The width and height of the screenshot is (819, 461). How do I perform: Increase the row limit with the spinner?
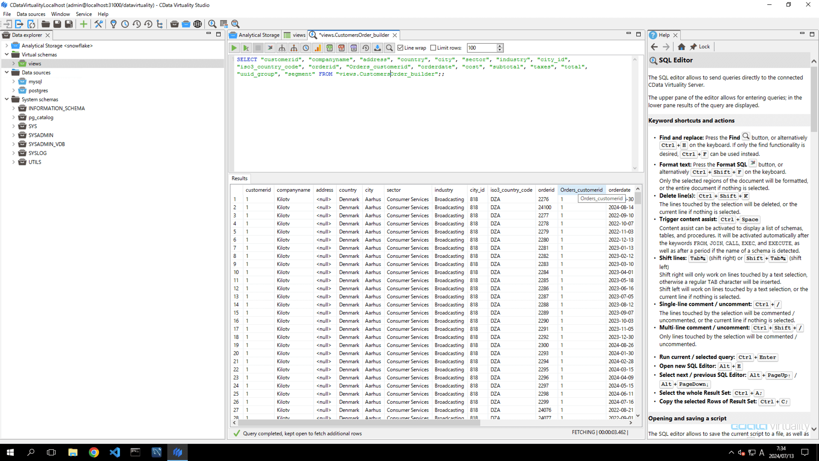coord(499,46)
